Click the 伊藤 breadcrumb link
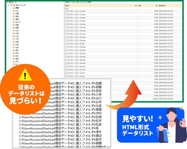This screenshot has height=149, width=187. (89, 2)
